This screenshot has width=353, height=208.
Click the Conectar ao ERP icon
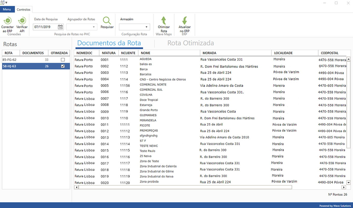point(8,20)
